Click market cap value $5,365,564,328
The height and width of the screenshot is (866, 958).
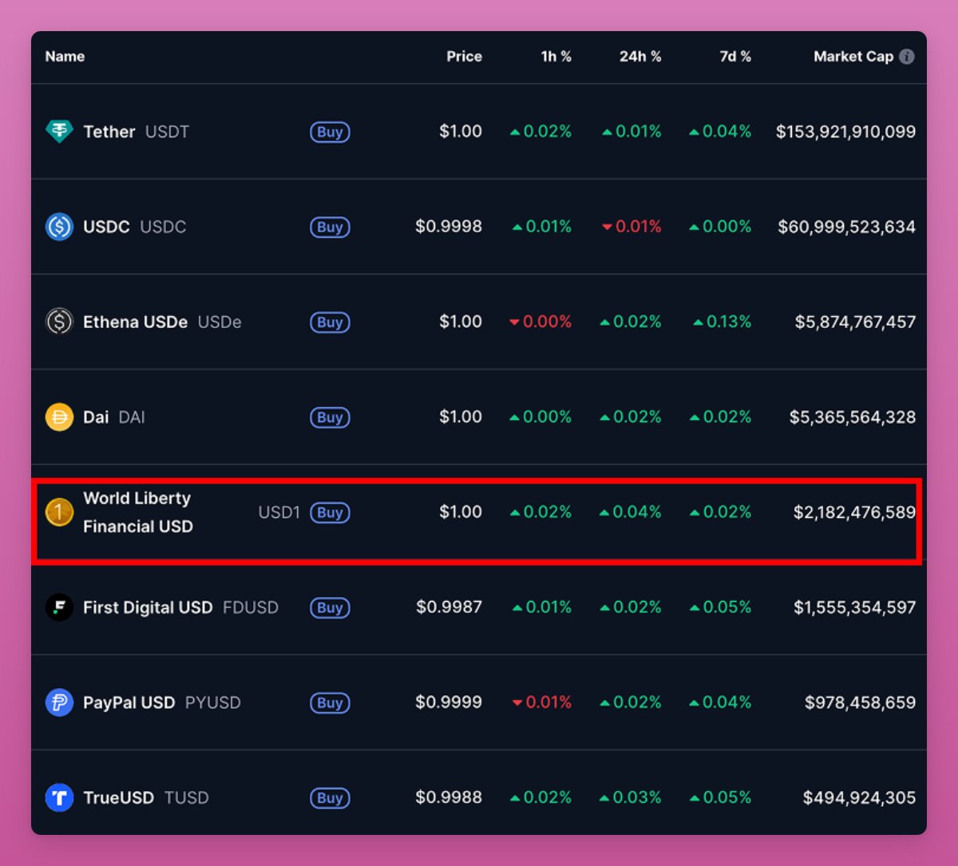point(853,417)
